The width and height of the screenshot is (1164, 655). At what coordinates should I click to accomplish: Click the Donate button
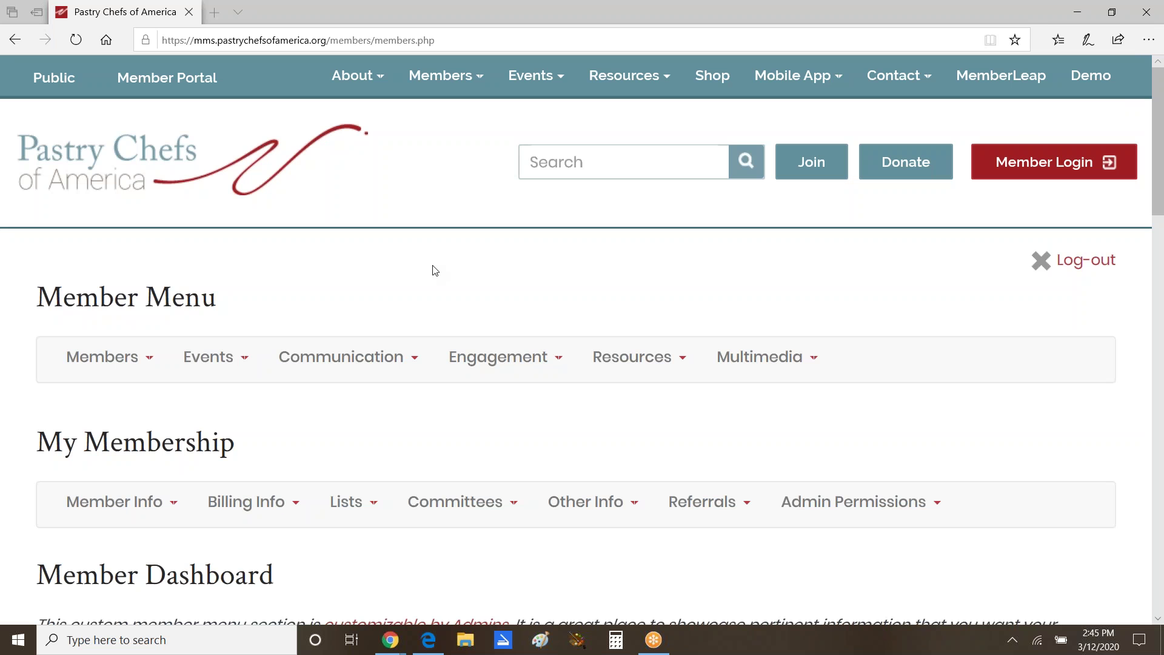[906, 162]
